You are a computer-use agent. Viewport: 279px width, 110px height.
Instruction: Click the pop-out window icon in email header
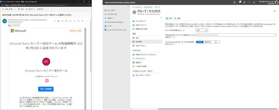pyautogui.click(x=62, y=21)
